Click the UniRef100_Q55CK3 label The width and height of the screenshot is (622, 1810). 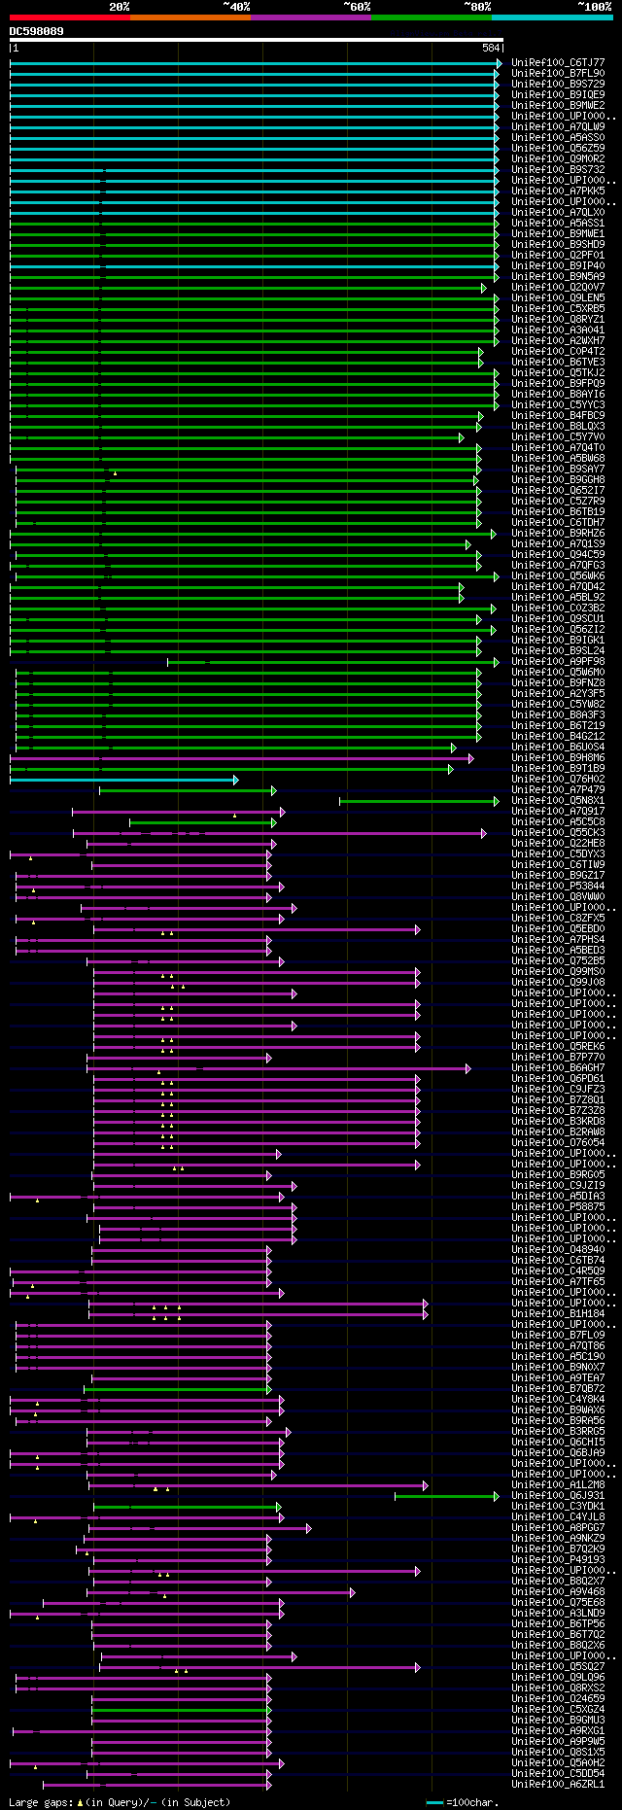coord(558,833)
